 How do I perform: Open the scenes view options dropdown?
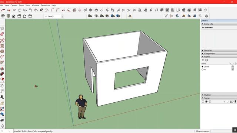pyautogui.click(x=231, y=102)
